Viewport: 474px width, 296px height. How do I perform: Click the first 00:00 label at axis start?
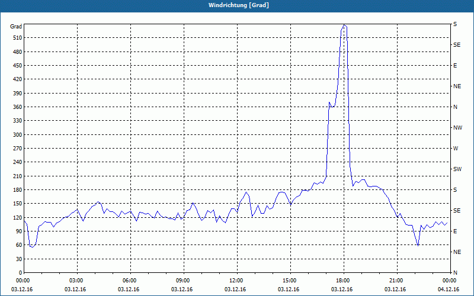(21, 281)
